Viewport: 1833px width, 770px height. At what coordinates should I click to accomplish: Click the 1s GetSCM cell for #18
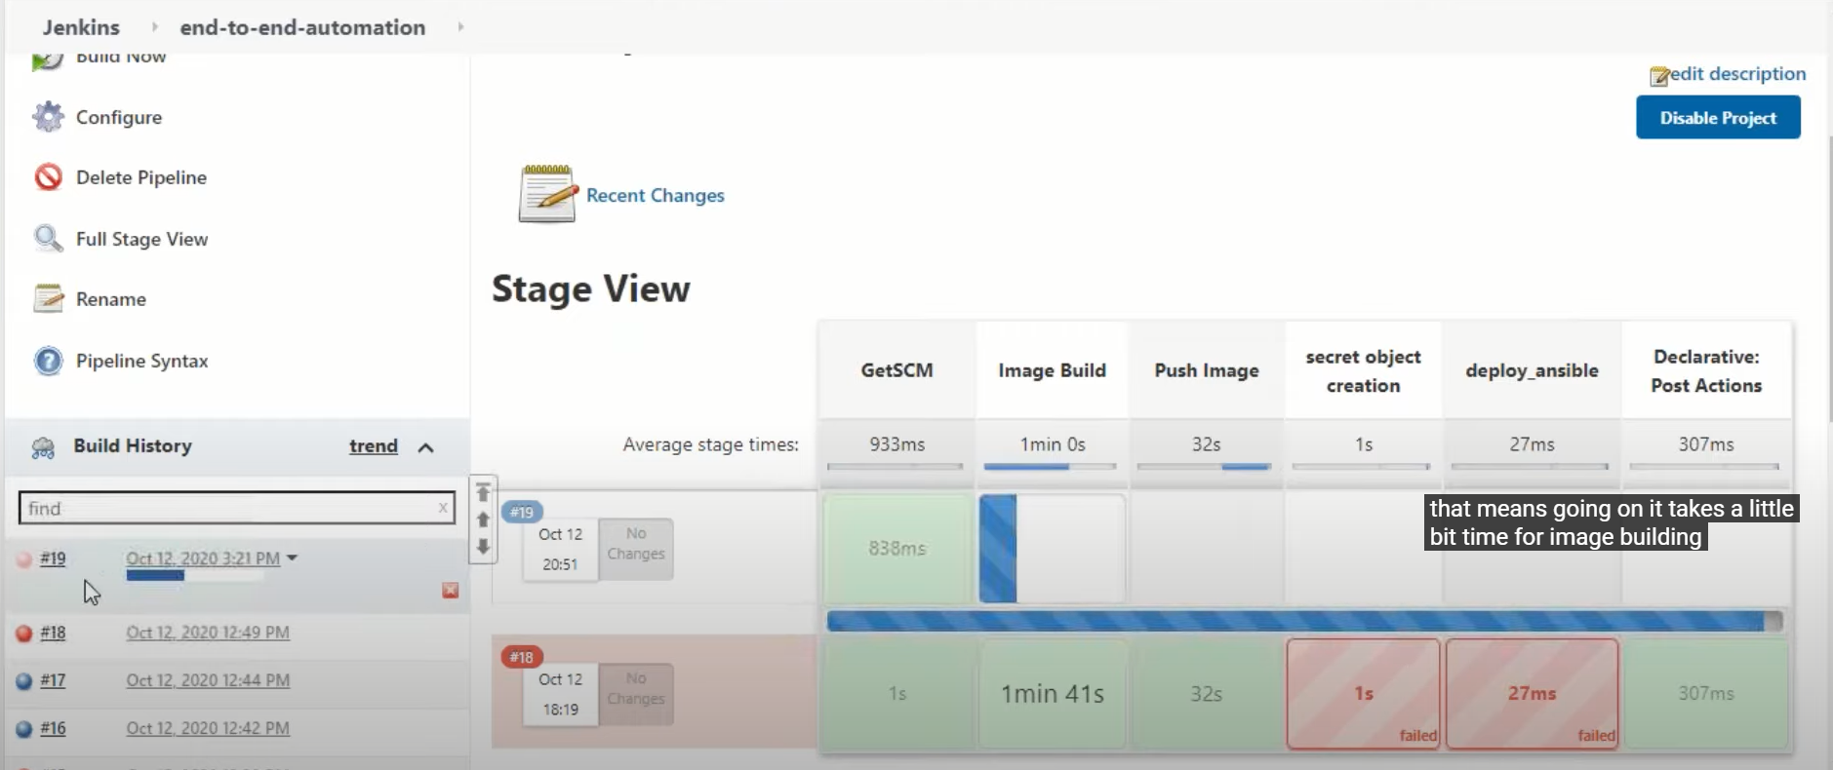click(x=897, y=694)
